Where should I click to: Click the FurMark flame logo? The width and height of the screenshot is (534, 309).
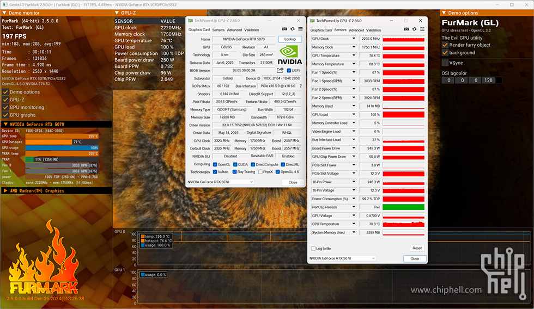point(44,257)
